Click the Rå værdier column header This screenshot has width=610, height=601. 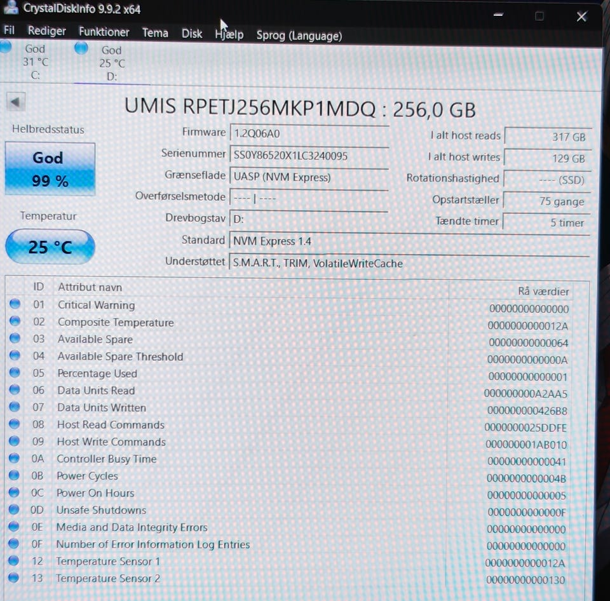tap(543, 292)
